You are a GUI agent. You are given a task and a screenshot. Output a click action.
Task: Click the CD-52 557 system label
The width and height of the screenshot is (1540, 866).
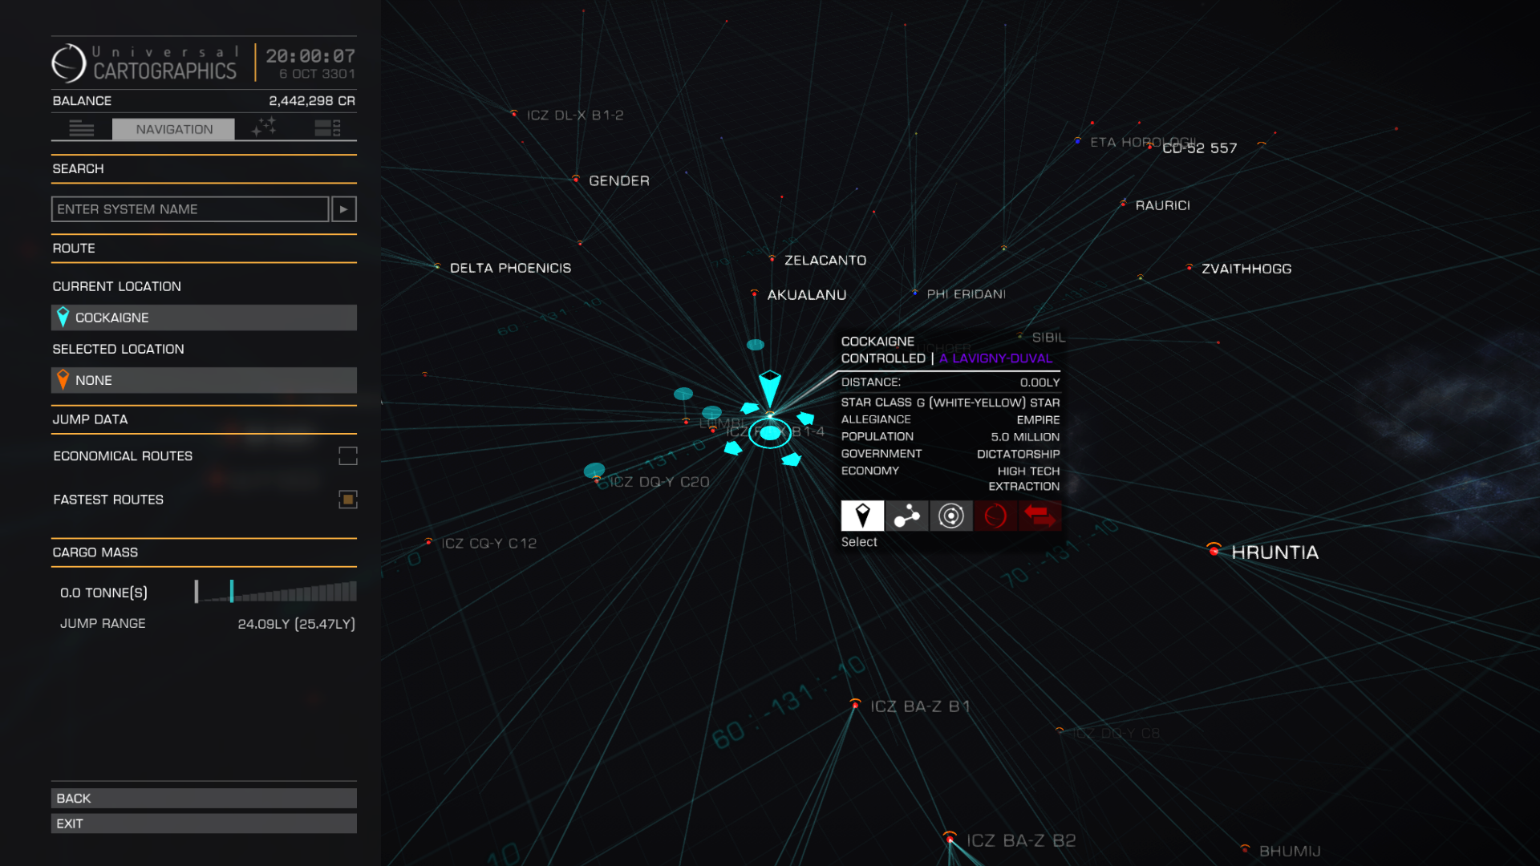point(1200,148)
